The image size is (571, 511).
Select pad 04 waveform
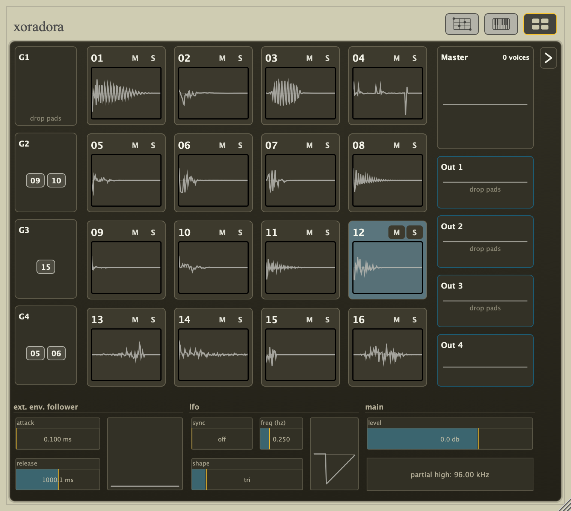[x=388, y=93]
